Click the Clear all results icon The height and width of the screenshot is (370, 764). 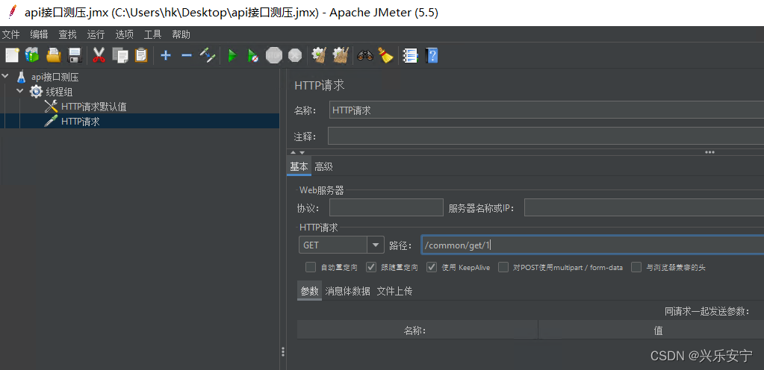tap(340, 55)
